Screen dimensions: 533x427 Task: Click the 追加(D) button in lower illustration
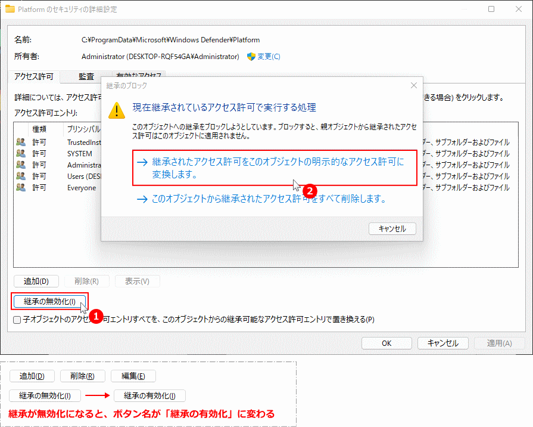(x=32, y=376)
